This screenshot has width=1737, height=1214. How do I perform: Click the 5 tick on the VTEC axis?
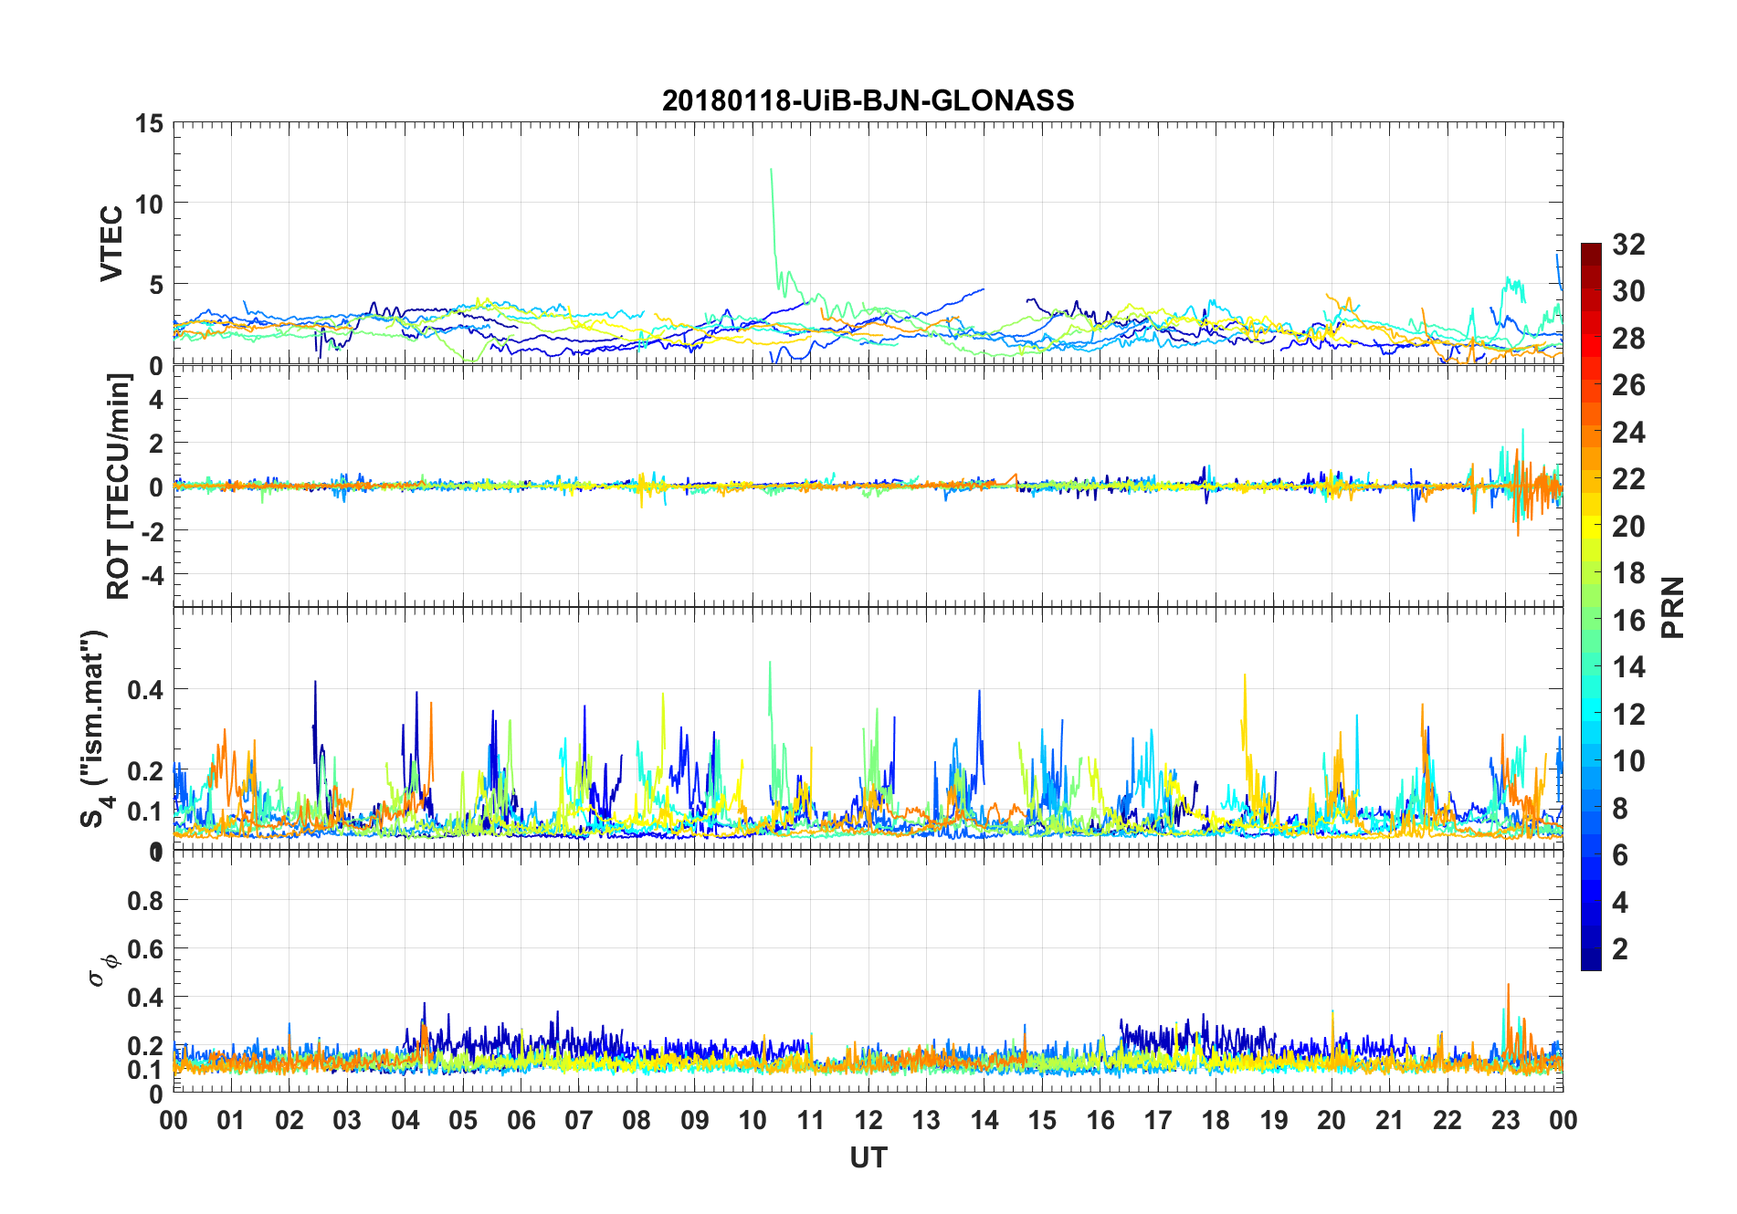click(156, 285)
